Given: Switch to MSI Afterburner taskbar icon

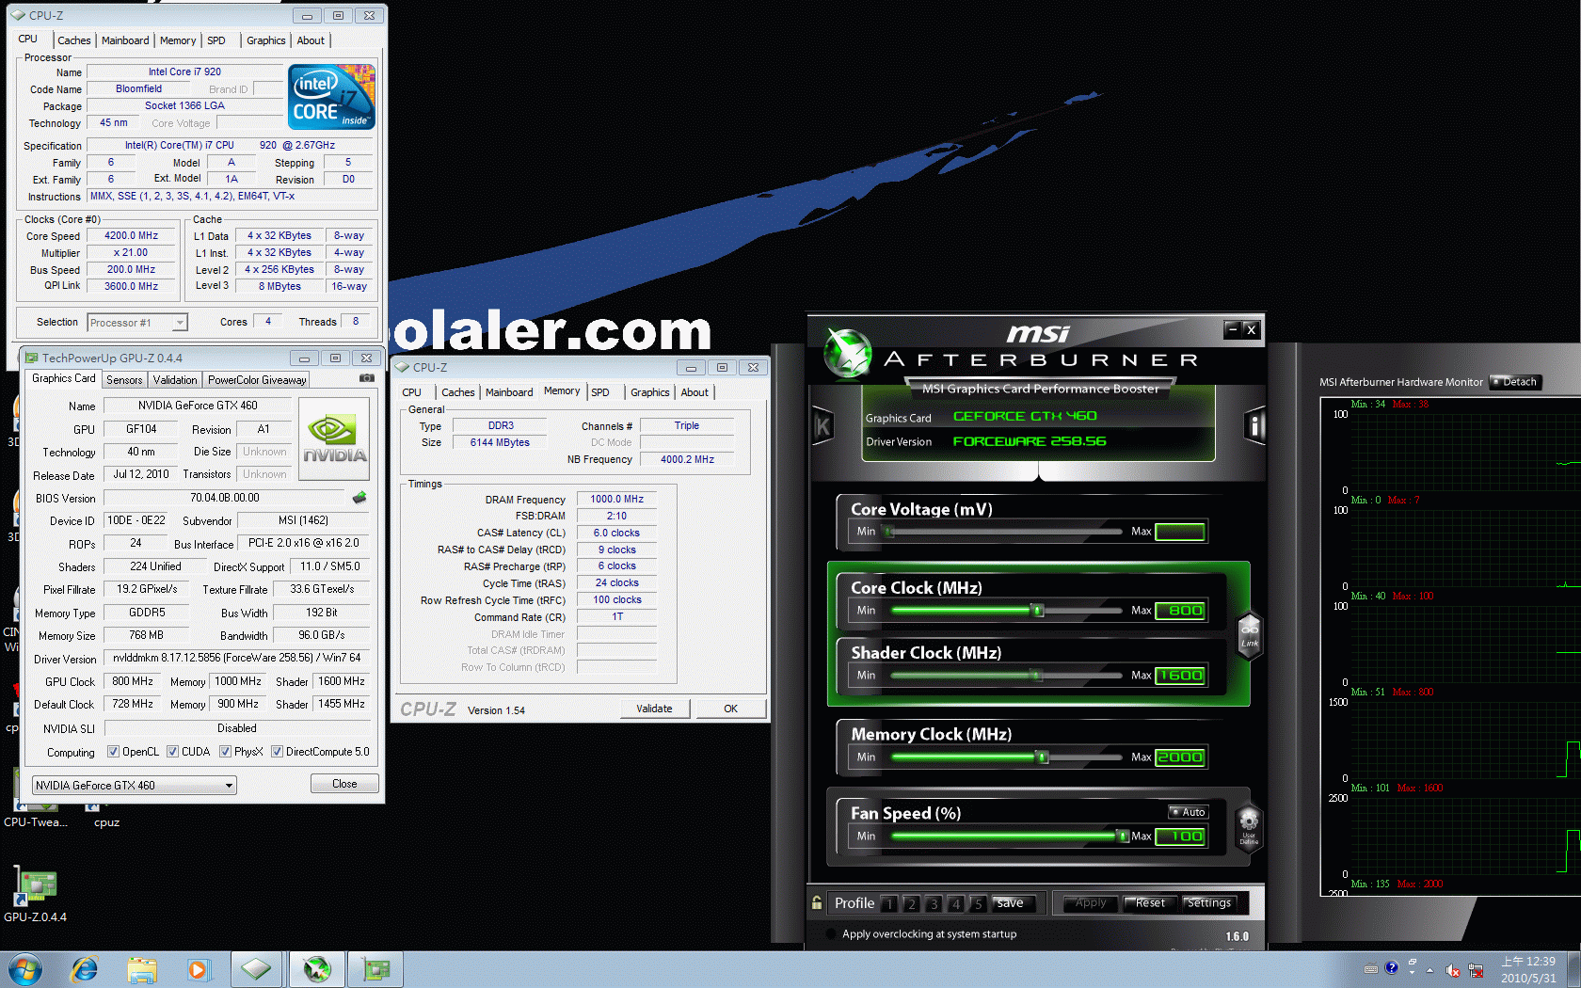Looking at the screenshot, I should [317, 969].
